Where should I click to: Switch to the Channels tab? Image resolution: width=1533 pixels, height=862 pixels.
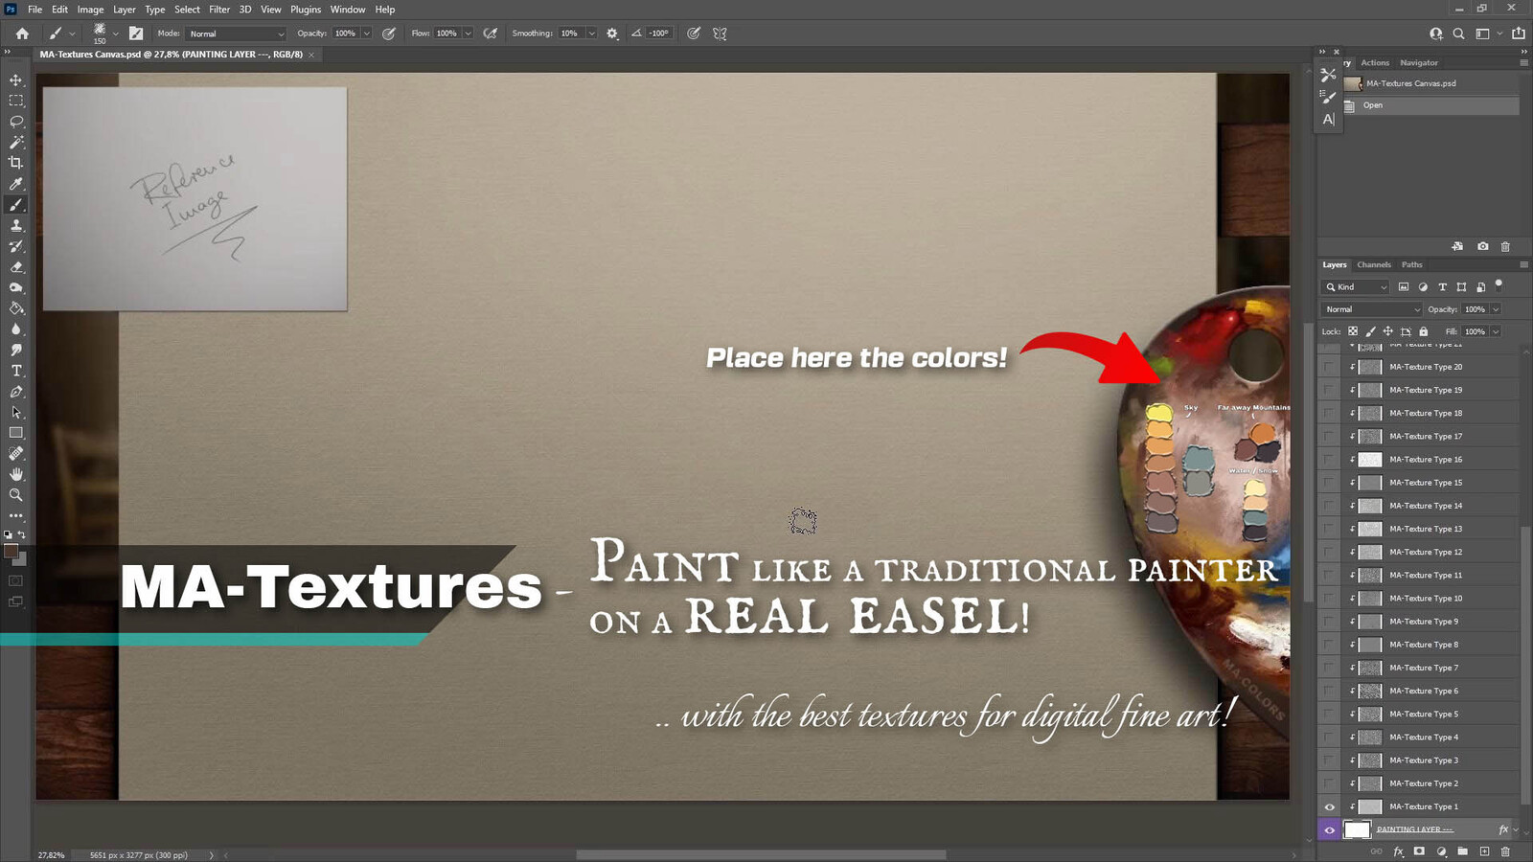coord(1374,265)
